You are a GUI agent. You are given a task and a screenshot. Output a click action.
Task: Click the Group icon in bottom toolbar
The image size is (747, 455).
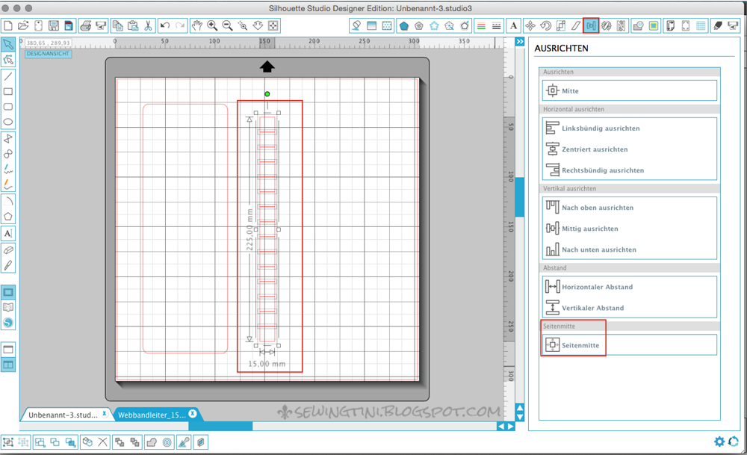[x=7, y=442]
